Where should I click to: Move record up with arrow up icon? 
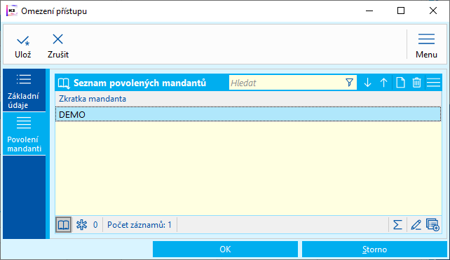tap(383, 83)
